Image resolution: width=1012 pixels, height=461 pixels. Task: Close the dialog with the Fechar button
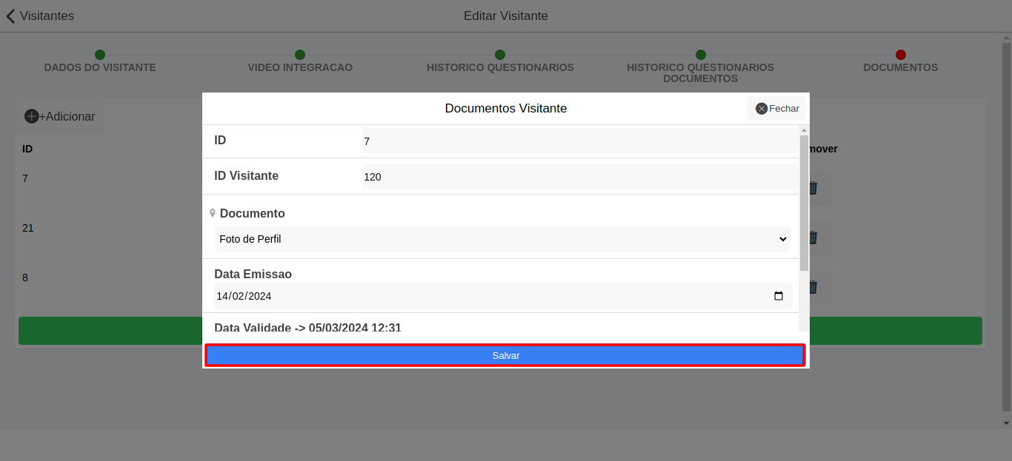pos(776,109)
